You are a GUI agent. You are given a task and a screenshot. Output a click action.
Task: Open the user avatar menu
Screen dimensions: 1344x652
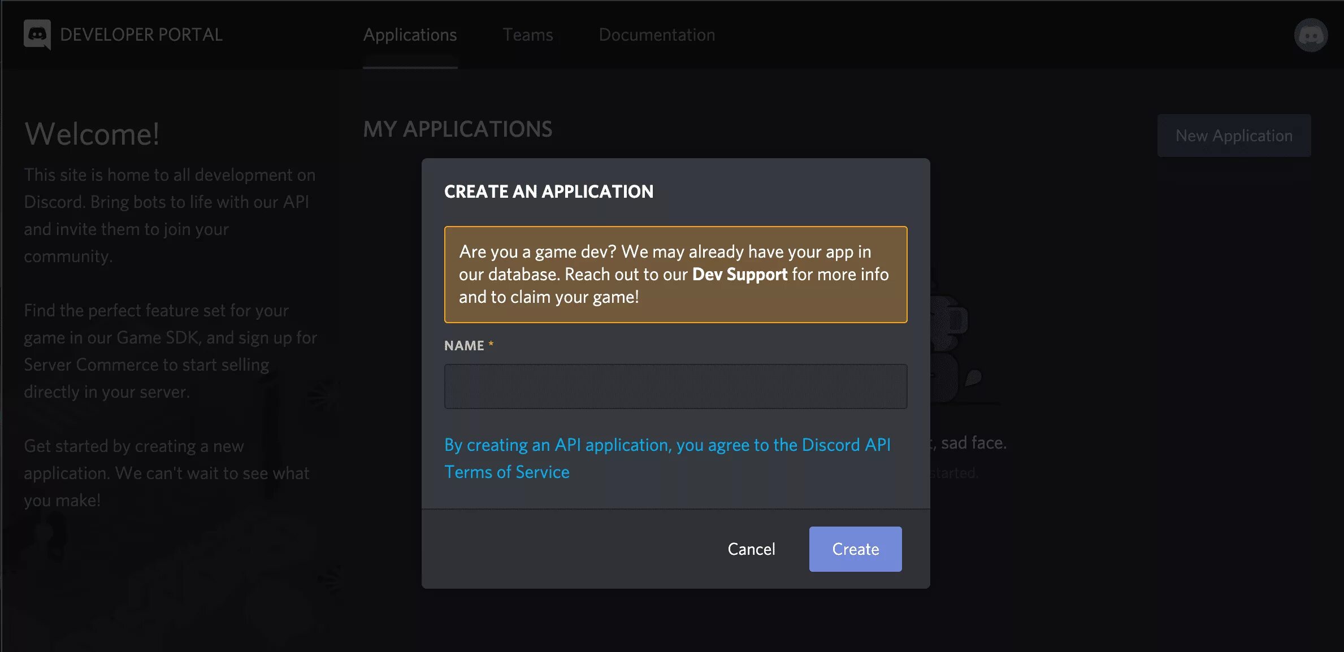click(x=1311, y=35)
